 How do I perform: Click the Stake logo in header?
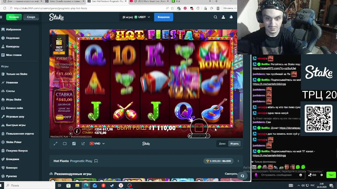coord(56,17)
